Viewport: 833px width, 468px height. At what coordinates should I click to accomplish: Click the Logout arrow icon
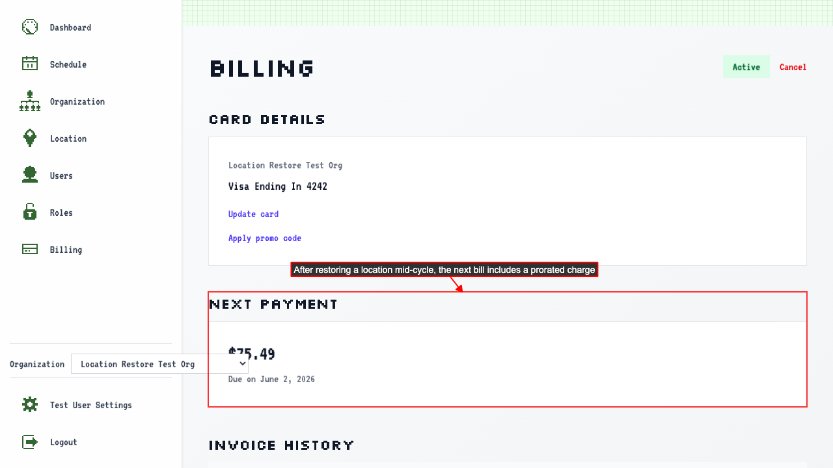tap(30, 442)
